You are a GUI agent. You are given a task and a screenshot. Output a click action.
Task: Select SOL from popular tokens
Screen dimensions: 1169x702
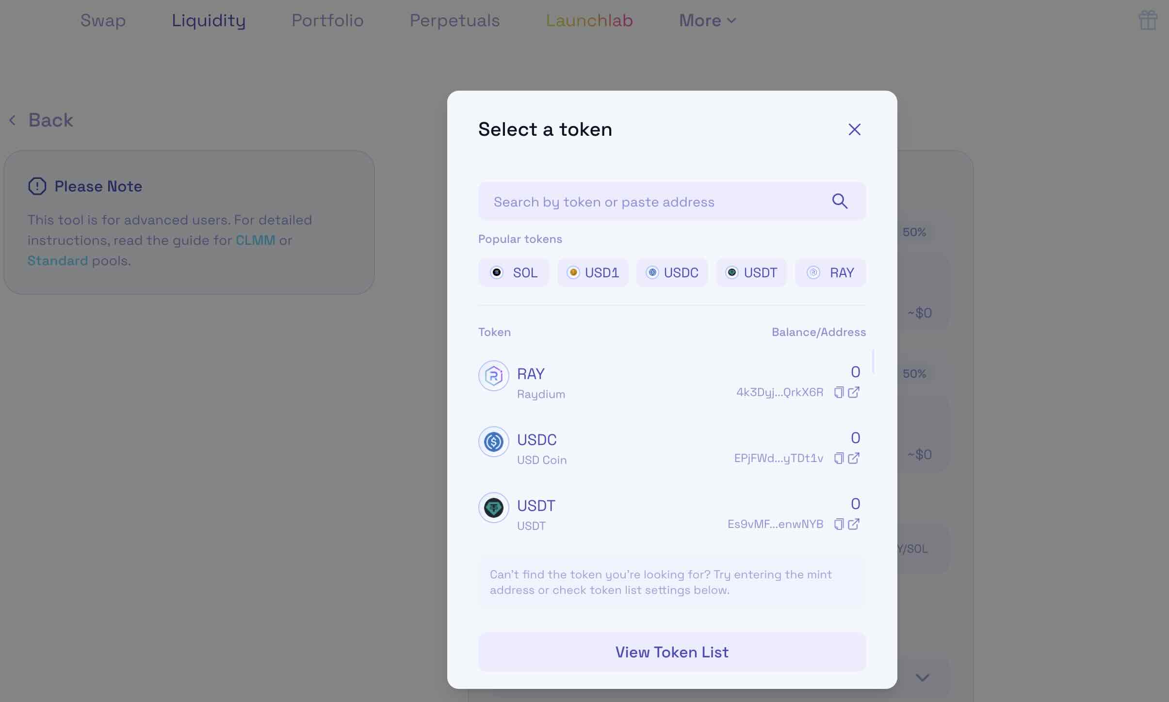pos(513,272)
